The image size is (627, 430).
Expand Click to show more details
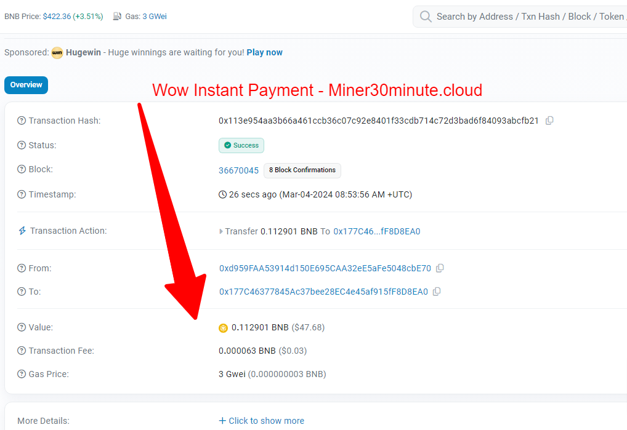[x=262, y=421]
